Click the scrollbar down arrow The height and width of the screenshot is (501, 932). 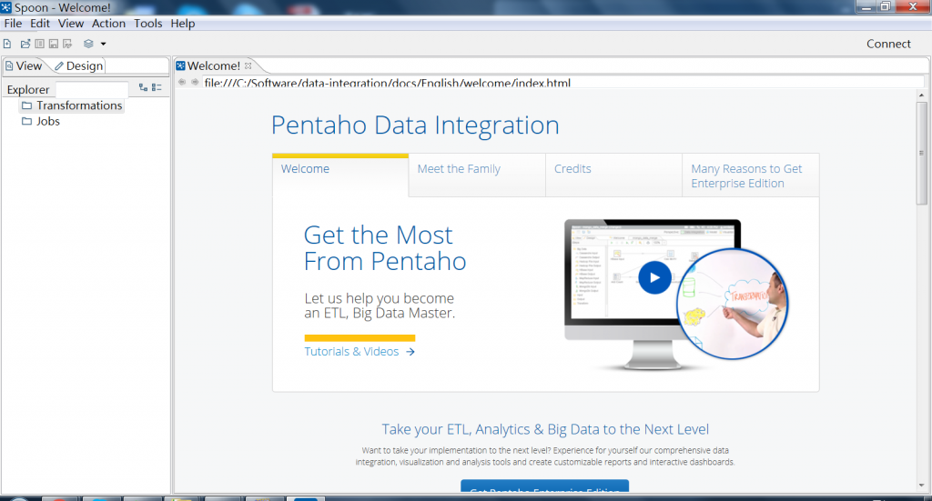921,485
